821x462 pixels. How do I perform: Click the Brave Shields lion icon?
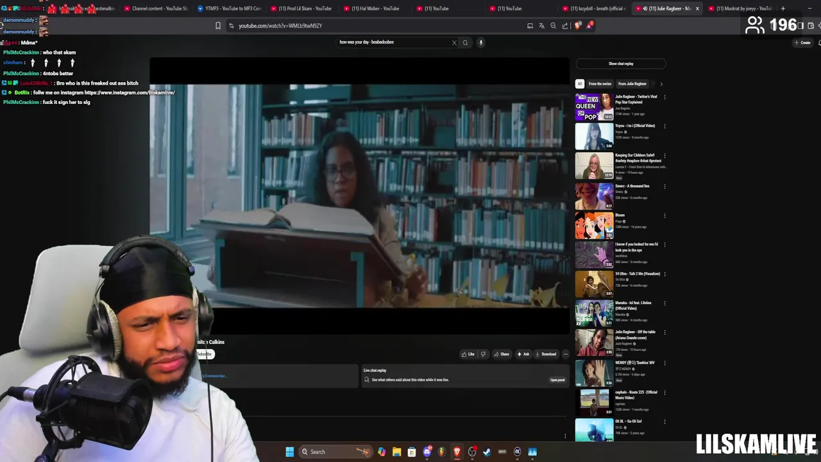pos(577,26)
